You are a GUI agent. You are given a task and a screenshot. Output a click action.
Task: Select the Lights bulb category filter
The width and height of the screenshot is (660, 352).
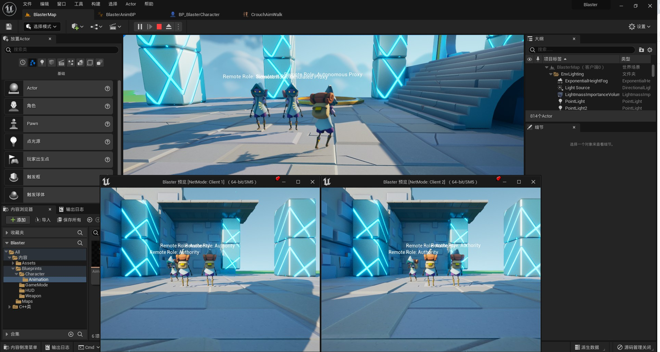pyautogui.click(x=42, y=63)
